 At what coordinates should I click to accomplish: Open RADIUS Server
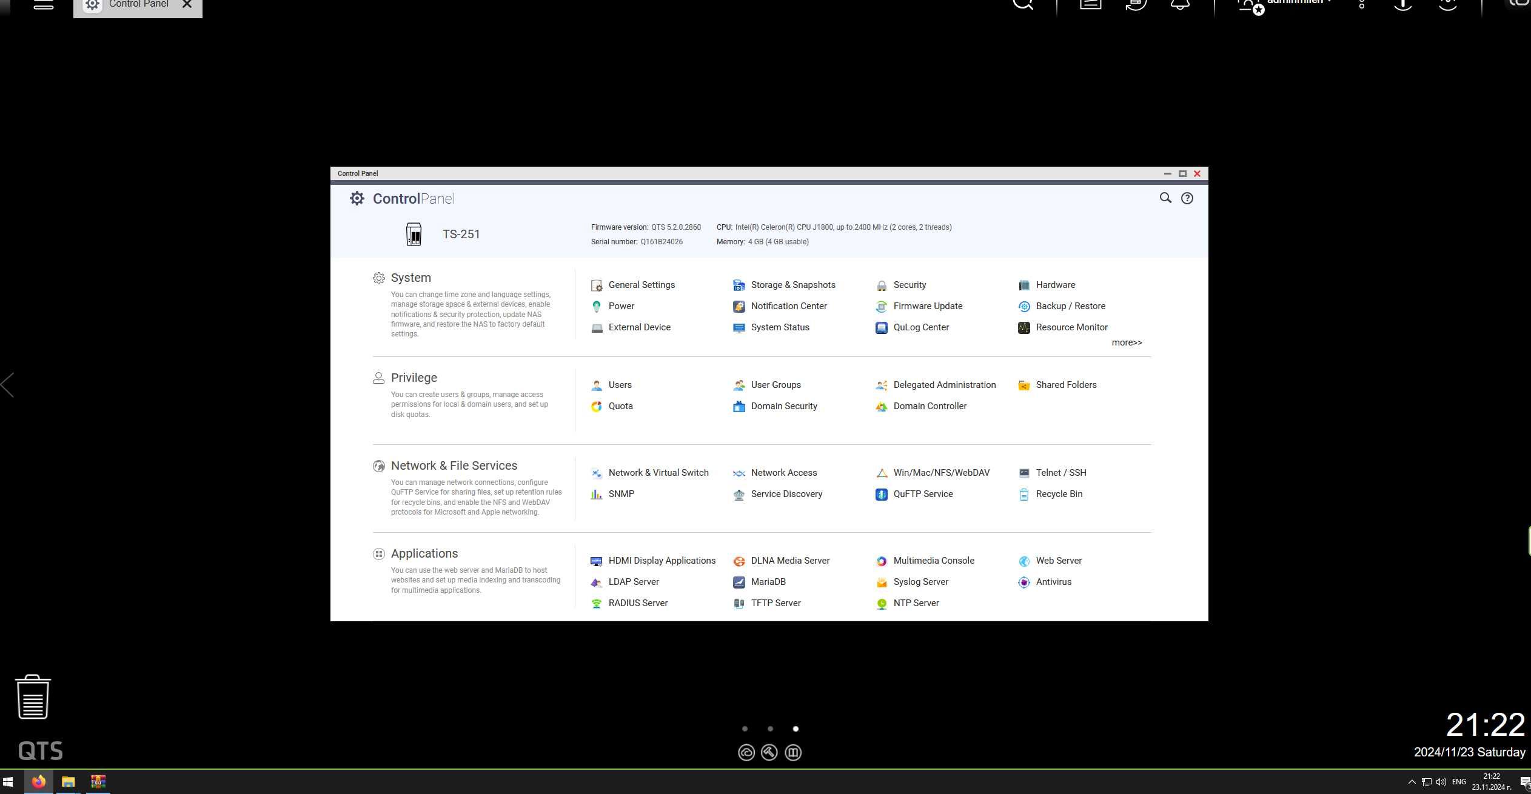629,603
